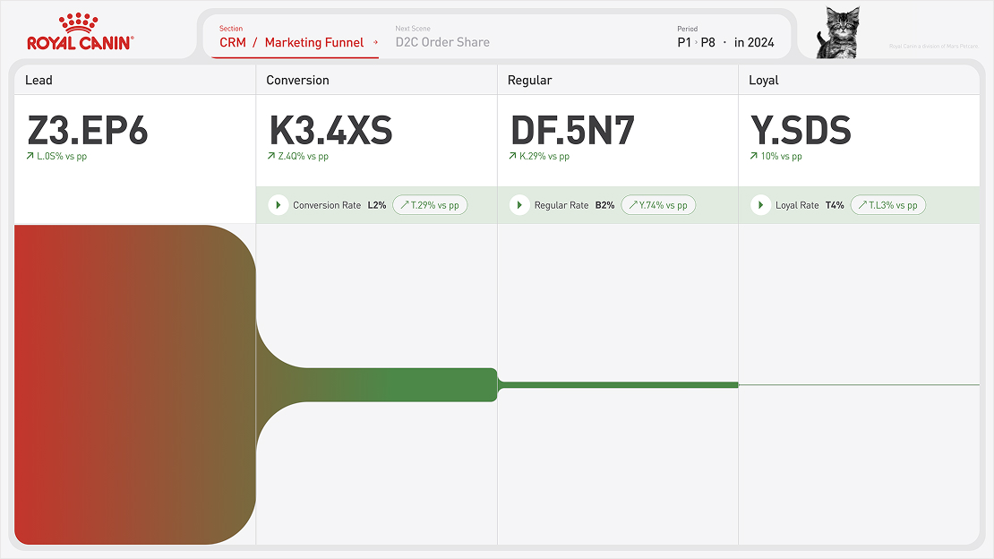Click the Lead value Z3.EP6

(88, 130)
